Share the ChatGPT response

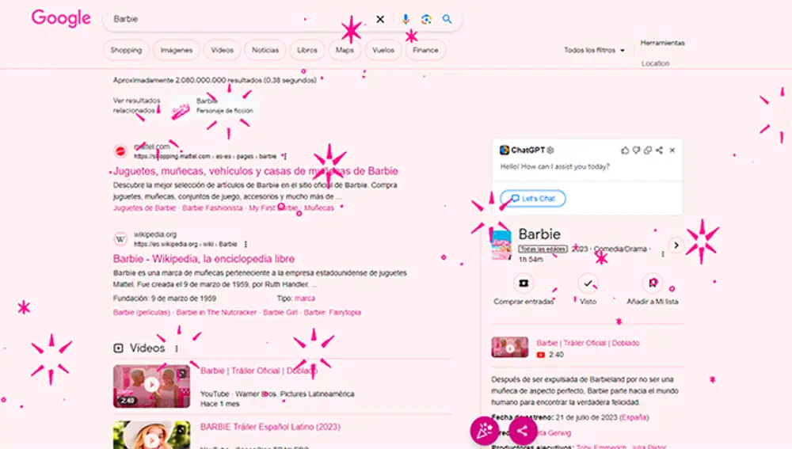(x=659, y=150)
